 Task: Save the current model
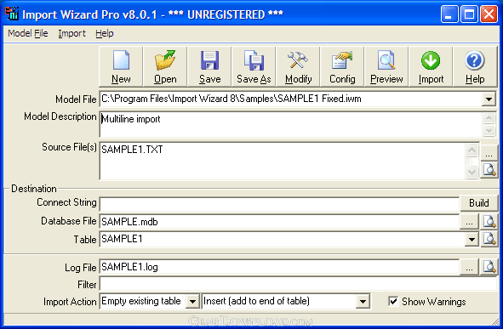tap(209, 66)
